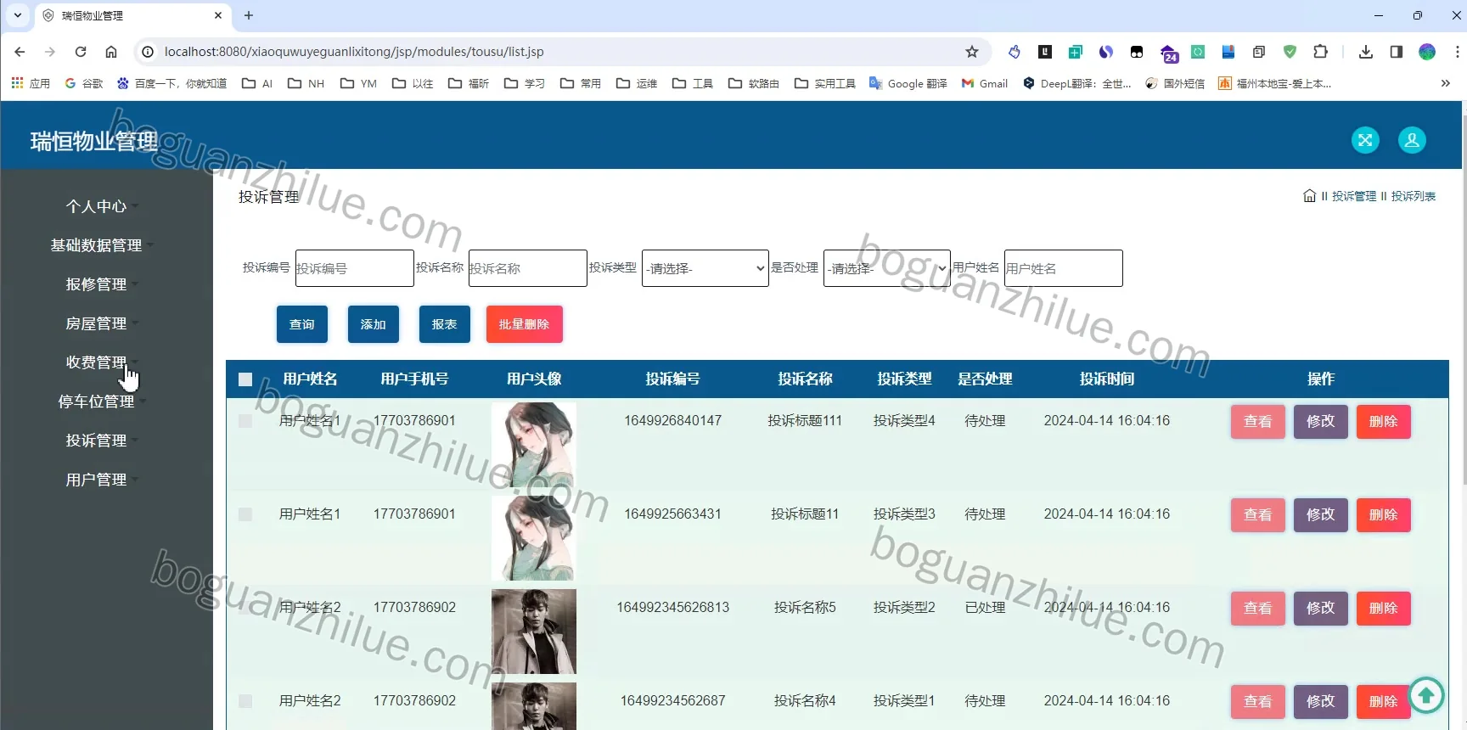Open the Chrome profile avatar
The height and width of the screenshot is (730, 1467).
click(1427, 52)
